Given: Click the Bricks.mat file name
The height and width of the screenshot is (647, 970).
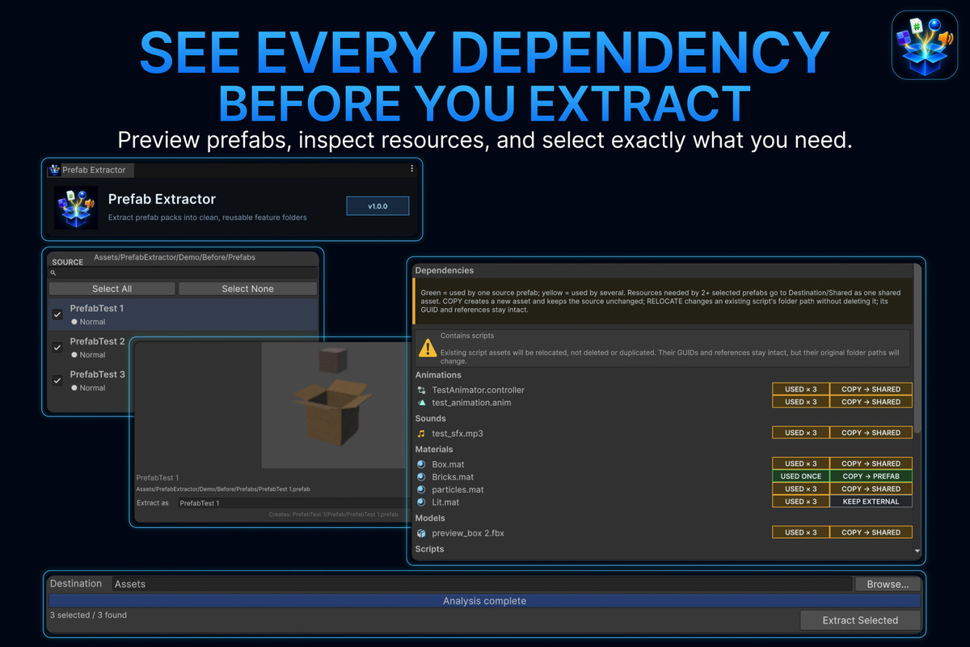Looking at the screenshot, I should click(x=453, y=477).
